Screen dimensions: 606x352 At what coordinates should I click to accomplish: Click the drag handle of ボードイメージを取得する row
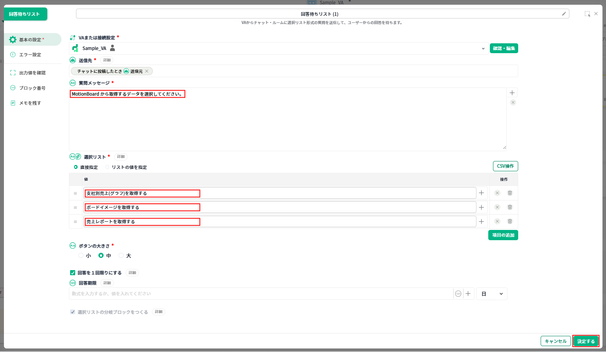point(75,207)
